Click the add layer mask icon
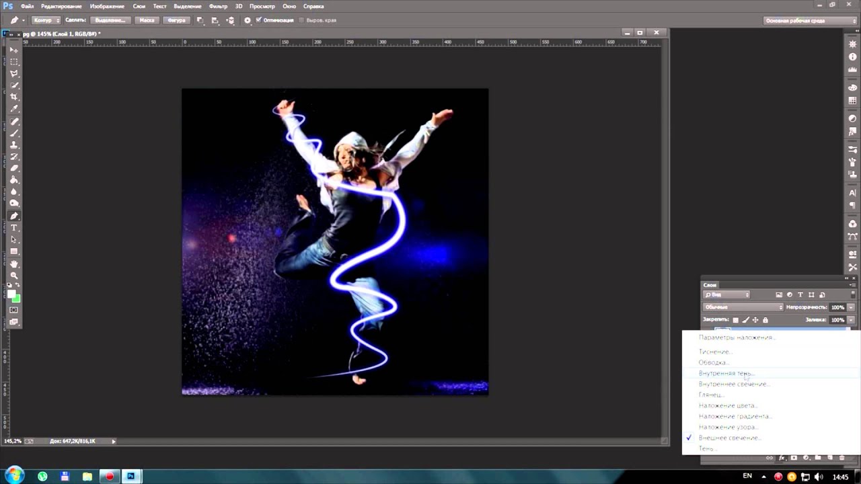861x484 pixels. 794,458
